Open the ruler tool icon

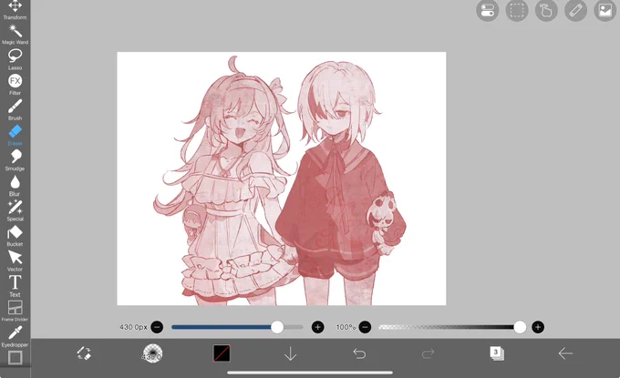click(575, 10)
